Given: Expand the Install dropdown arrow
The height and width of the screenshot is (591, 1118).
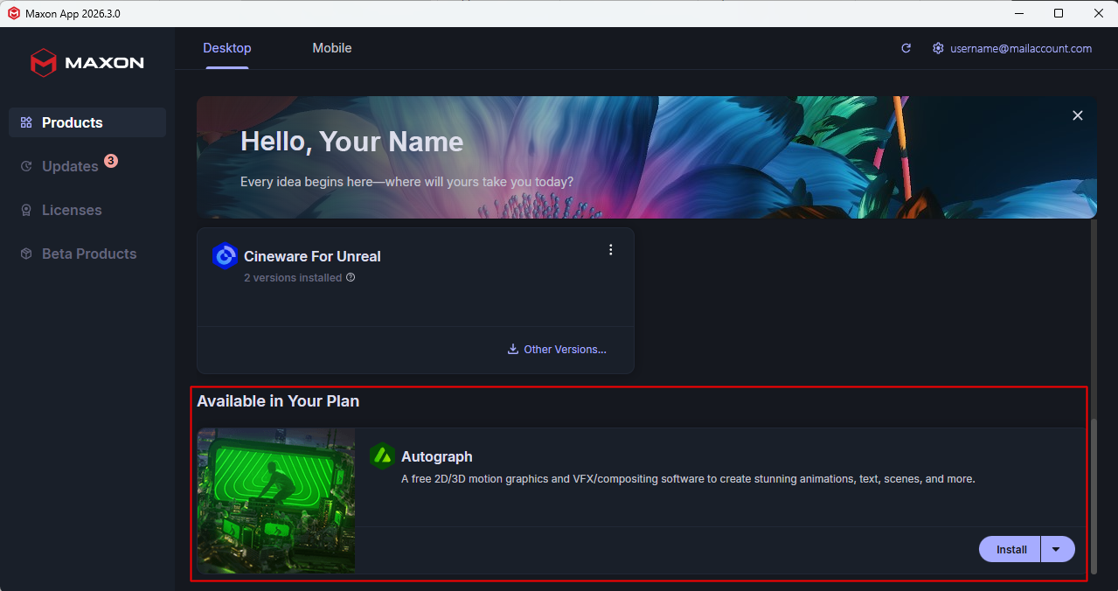Looking at the screenshot, I should pyautogui.click(x=1057, y=550).
